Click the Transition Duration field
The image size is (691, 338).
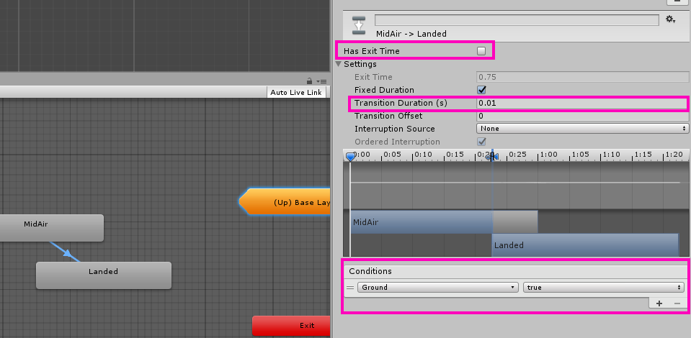click(x=582, y=103)
